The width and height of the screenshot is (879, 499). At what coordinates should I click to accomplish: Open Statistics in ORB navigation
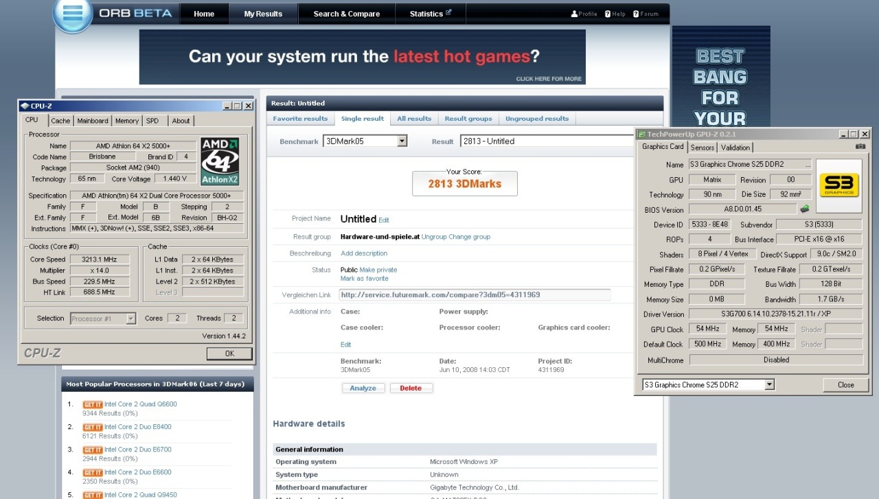[431, 14]
